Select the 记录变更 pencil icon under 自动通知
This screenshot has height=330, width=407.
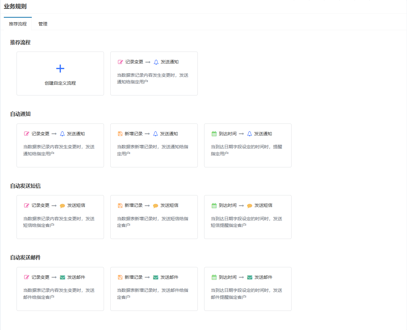(27, 134)
